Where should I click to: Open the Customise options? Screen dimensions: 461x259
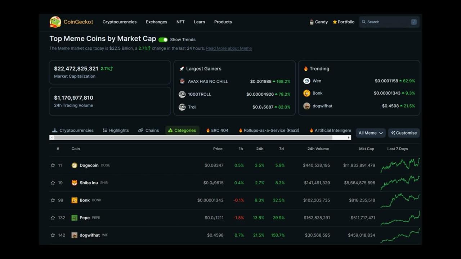click(404, 133)
